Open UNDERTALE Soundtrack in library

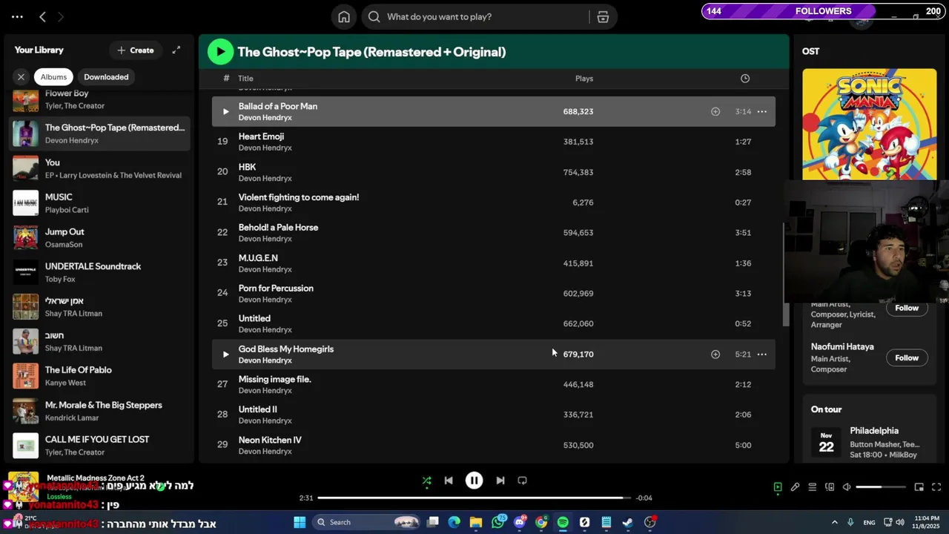99,272
